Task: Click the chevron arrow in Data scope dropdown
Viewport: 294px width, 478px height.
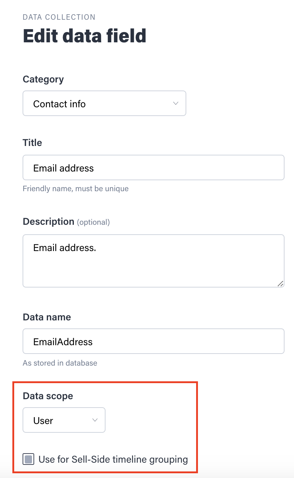Action: tap(95, 420)
